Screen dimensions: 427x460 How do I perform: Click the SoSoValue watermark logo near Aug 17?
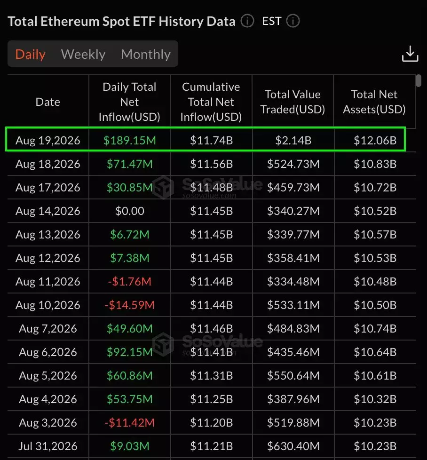pyautogui.click(x=163, y=187)
